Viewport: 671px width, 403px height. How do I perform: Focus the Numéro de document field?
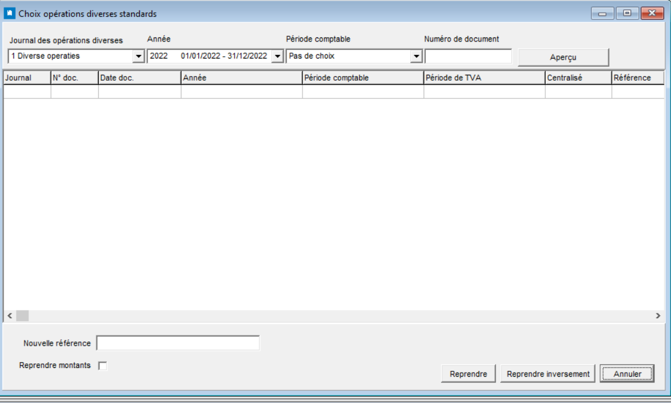[x=468, y=56]
